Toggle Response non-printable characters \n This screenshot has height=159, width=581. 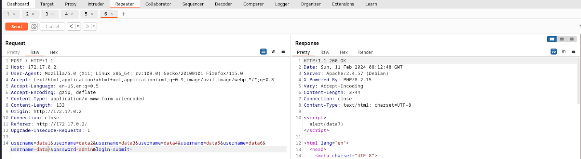564,52
